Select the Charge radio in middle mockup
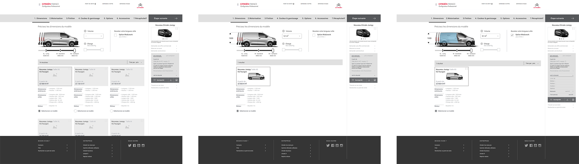This screenshot has width=579, height=164. click(x=283, y=44)
